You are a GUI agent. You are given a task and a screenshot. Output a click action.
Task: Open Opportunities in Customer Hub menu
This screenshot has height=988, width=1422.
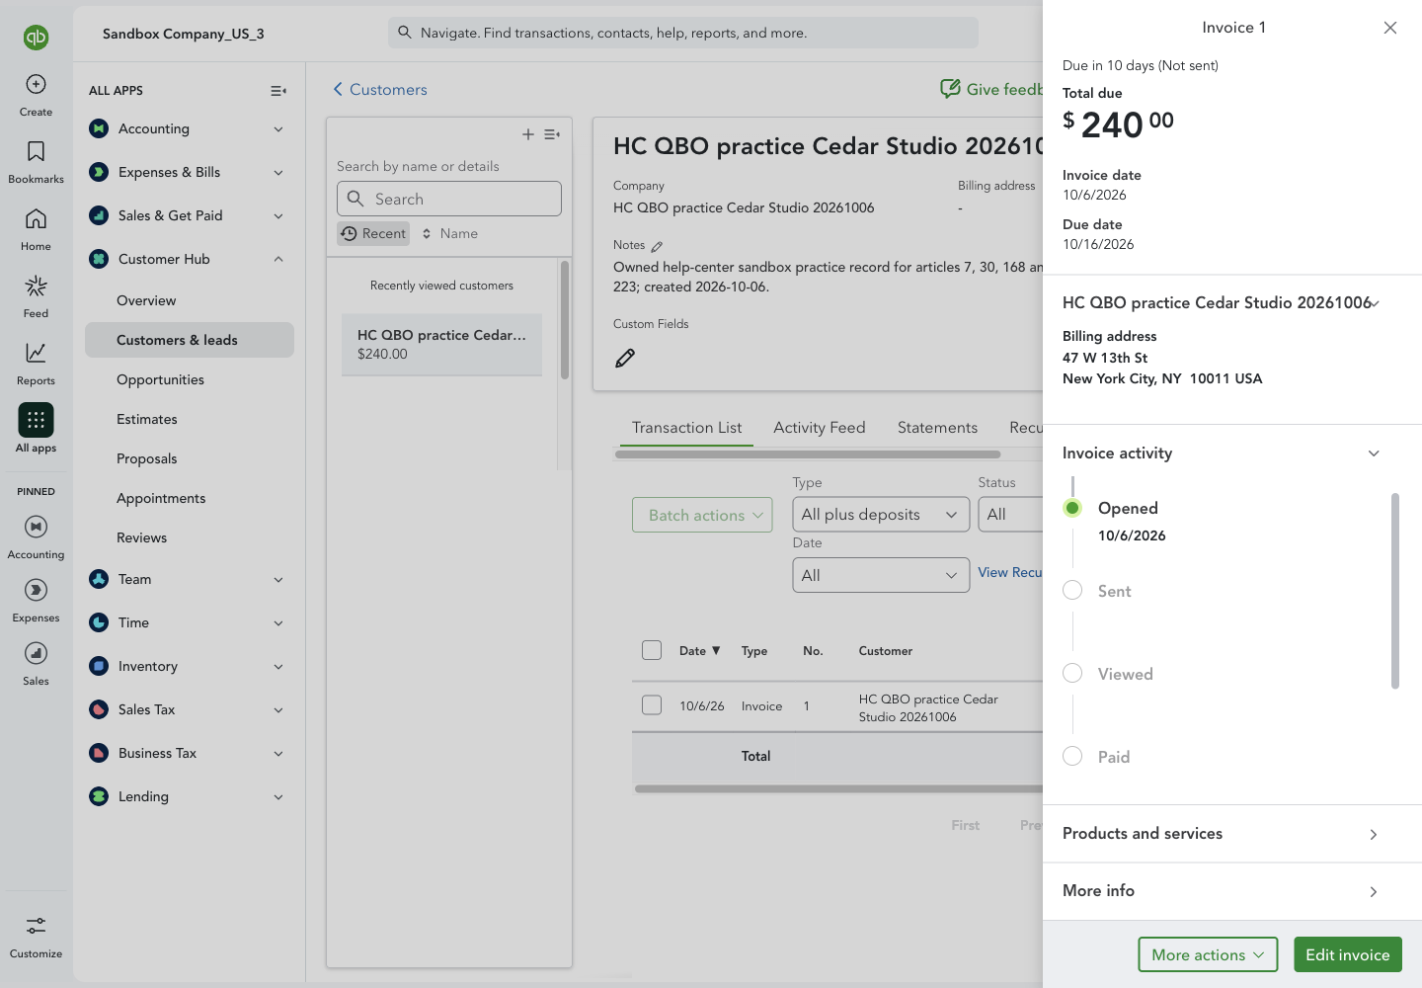(160, 379)
